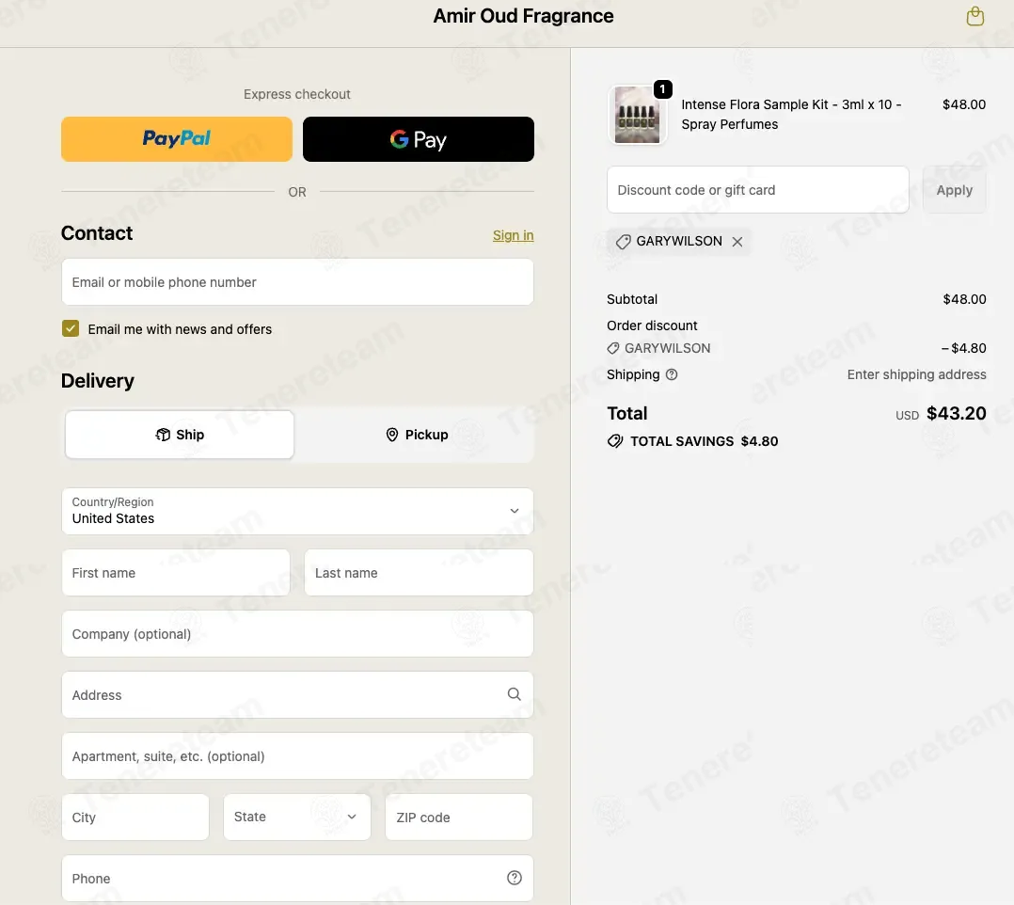Click the Sign in link
This screenshot has width=1014, height=905.
514,235
